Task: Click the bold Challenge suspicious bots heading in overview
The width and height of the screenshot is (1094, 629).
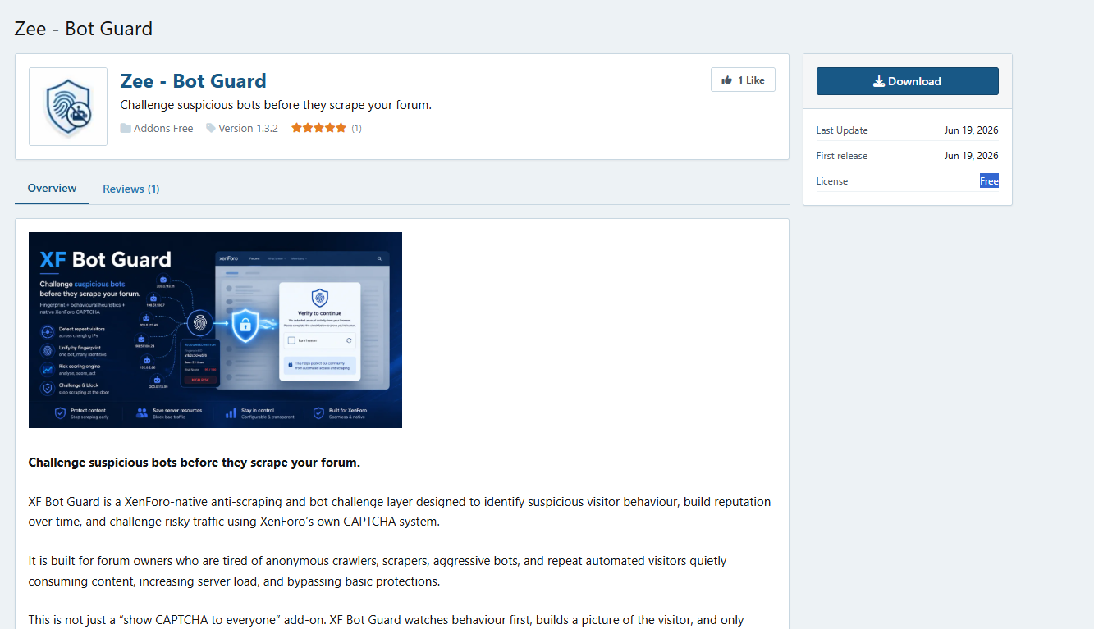Action: point(195,463)
